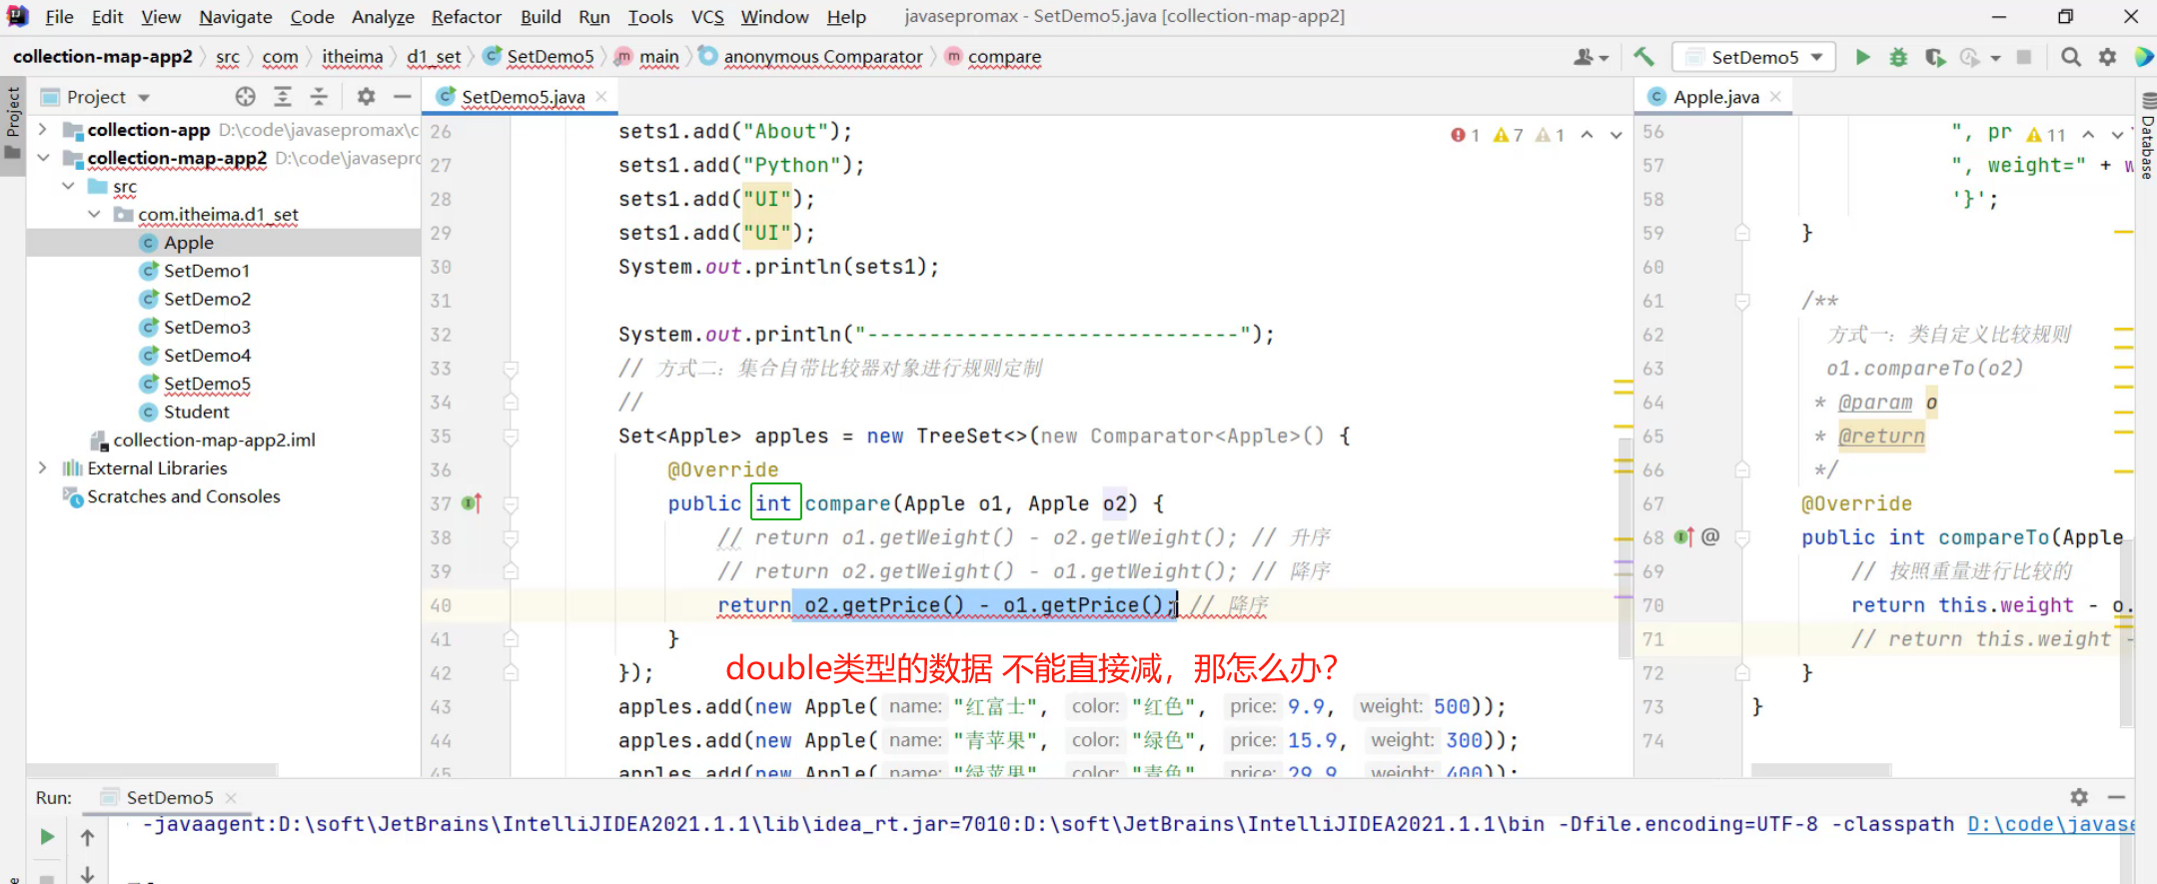Open the classpath link D:\code\javase
Screen dimensions: 2157x884
2050,824
